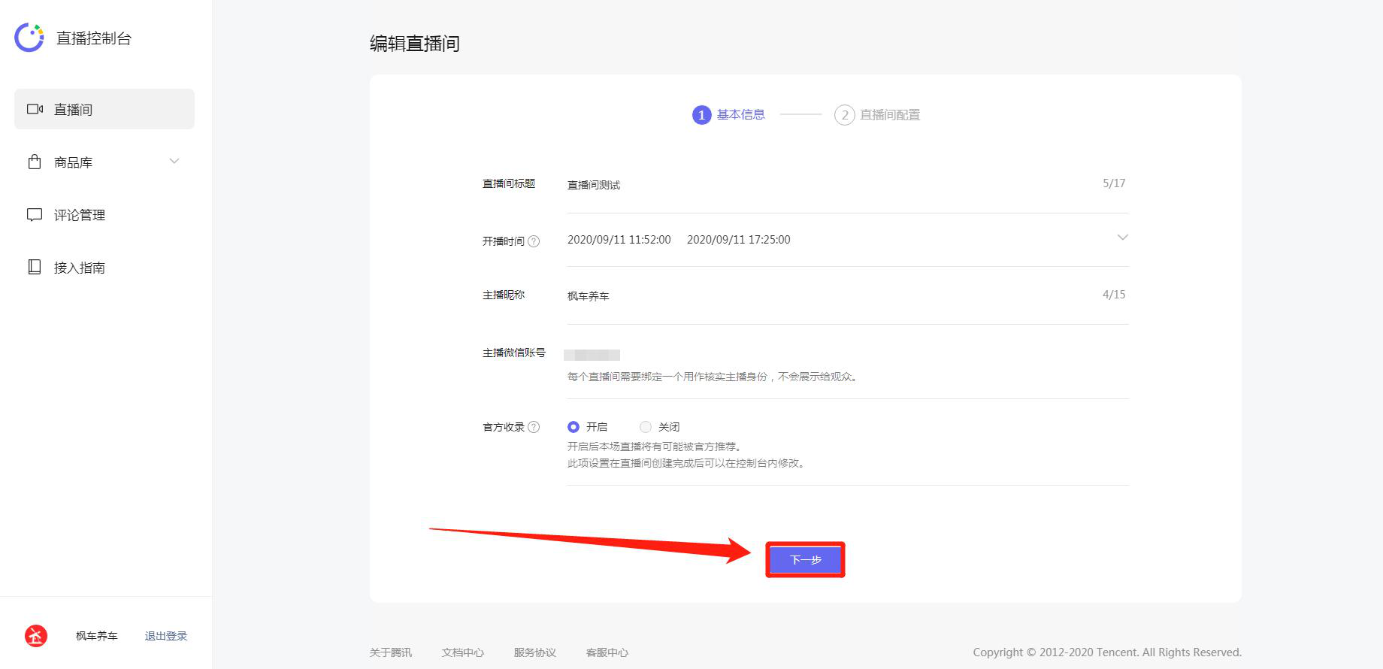Click the help icon next to 官方收录

(534, 427)
